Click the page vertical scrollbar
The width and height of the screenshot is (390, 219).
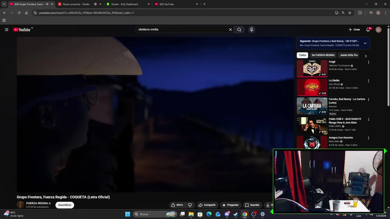388,67
